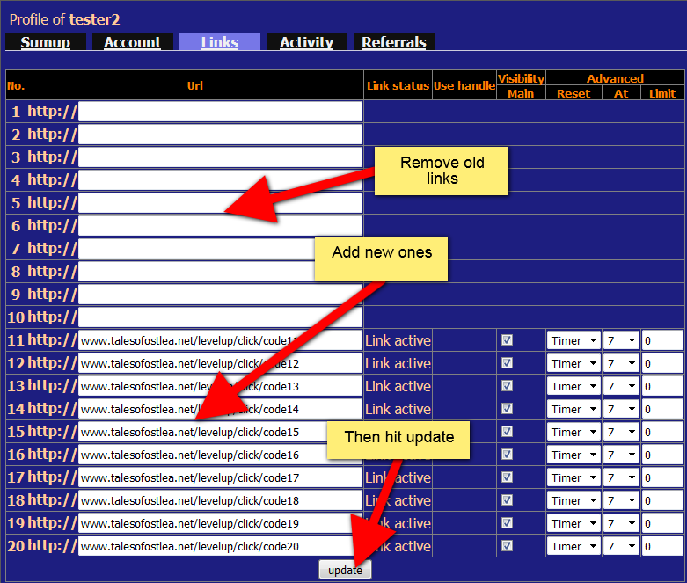
Task: Open the Account tab
Action: pyautogui.click(x=132, y=42)
